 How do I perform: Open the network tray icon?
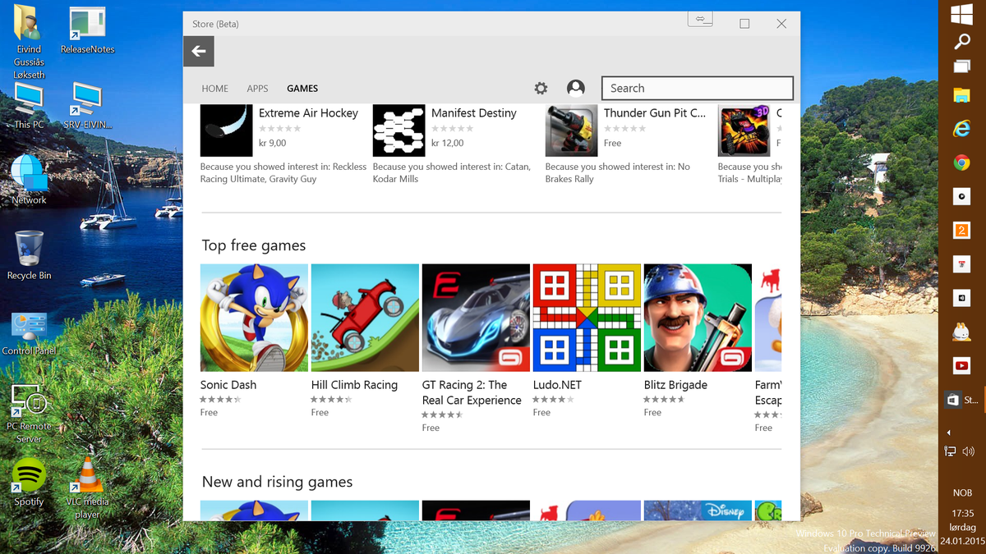951,451
